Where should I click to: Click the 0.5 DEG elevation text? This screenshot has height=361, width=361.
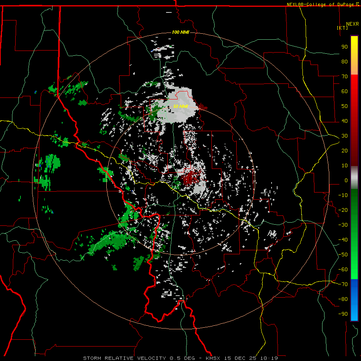click(182, 358)
